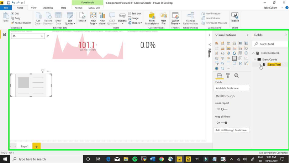Image resolution: width=290 pixels, height=164 pixels.
Task: Open the Format paint roller tab
Action: coord(228,76)
